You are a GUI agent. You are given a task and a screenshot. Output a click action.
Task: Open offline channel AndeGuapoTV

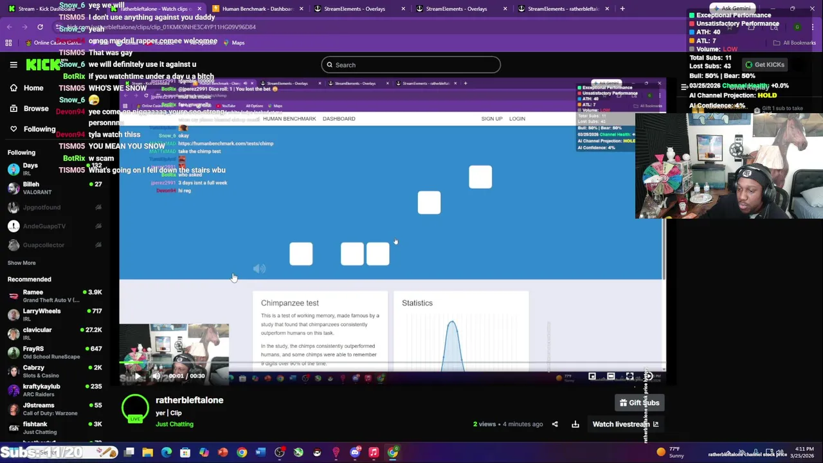coord(55,226)
